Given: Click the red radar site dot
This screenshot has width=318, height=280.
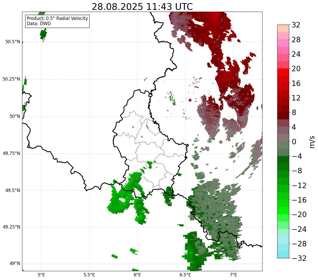Looking at the screenshot, I should coord(190,100).
